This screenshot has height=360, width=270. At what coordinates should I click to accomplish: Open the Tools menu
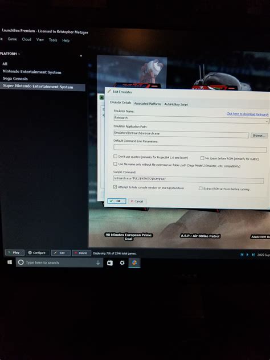53,40
